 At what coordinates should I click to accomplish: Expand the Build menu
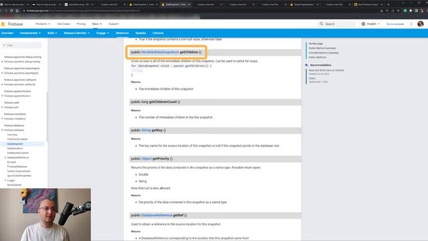[x=52, y=33]
